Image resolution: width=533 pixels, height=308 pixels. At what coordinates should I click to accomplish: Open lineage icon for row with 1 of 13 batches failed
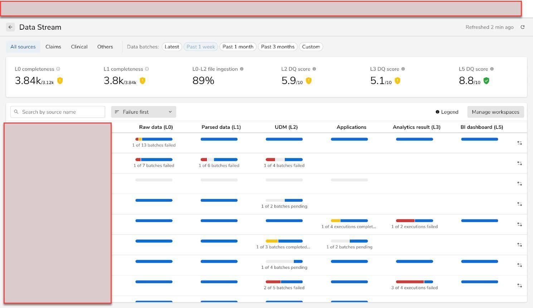coord(519,143)
